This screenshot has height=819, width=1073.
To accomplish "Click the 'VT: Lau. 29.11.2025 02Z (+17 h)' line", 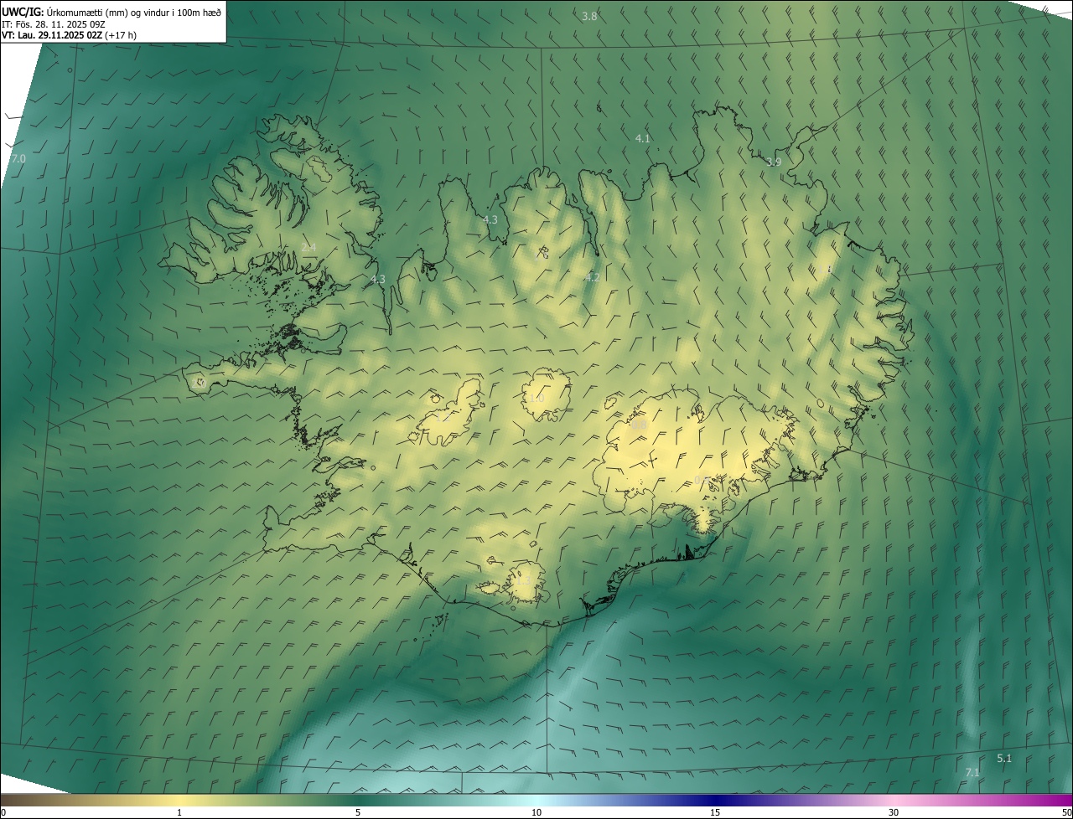I will (x=70, y=35).
